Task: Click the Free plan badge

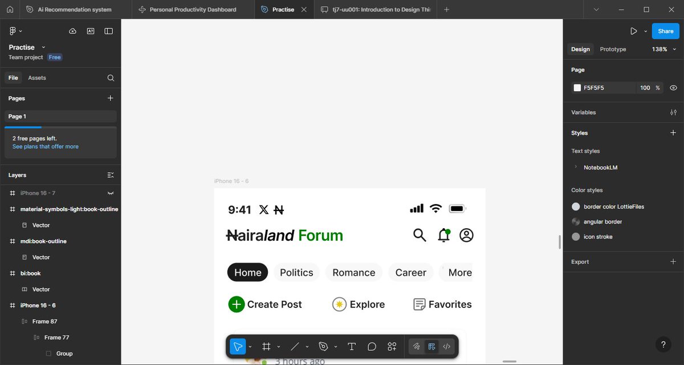Action: [x=55, y=58]
